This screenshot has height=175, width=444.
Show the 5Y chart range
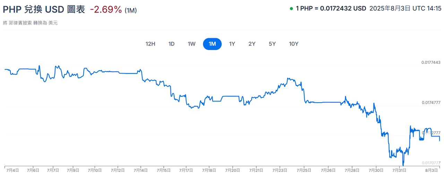click(x=272, y=44)
